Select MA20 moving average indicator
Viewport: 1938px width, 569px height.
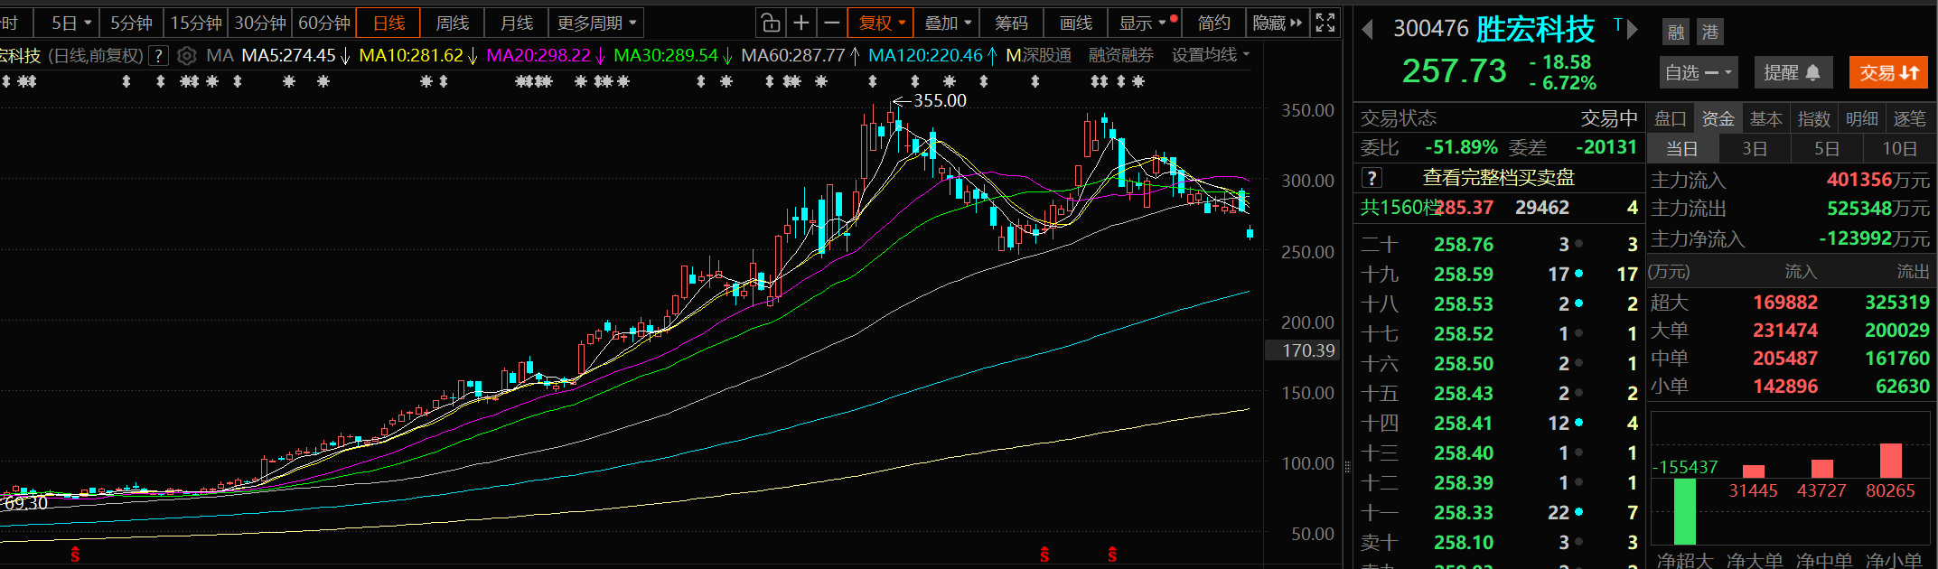click(x=538, y=56)
